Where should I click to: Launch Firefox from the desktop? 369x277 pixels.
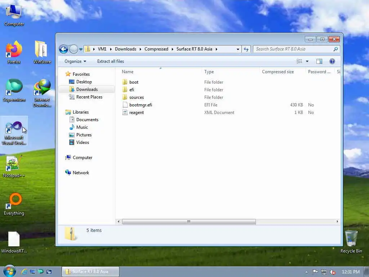[x=14, y=52]
